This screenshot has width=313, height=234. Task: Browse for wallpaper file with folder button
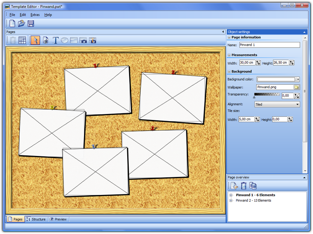pos(296,87)
